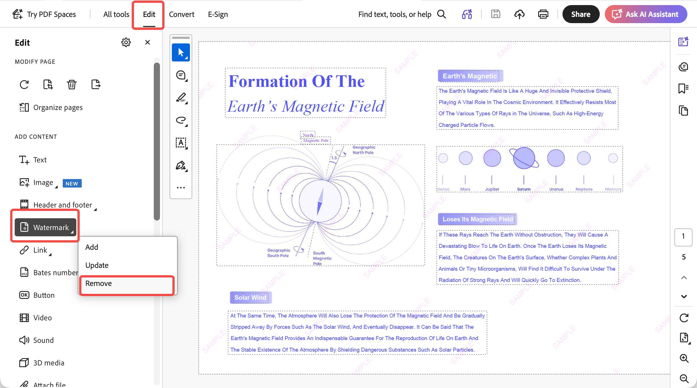Open page display options icon
This screenshot has width=697, height=388.
click(x=684, y=338)
